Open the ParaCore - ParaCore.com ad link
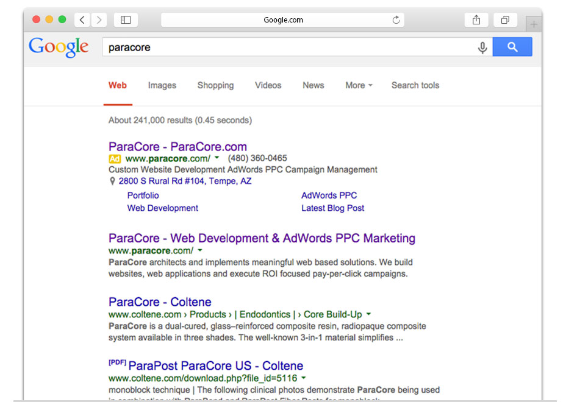Image resolution: width=566 pixels, height=402 pixels. pos(177,147)
